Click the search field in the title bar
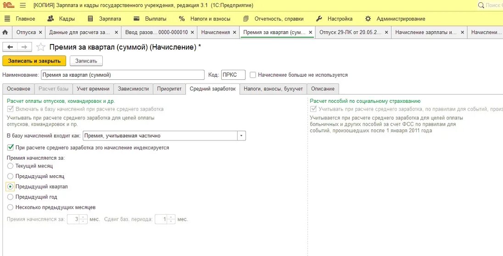503x256 pixels. (x=493, y=6)
